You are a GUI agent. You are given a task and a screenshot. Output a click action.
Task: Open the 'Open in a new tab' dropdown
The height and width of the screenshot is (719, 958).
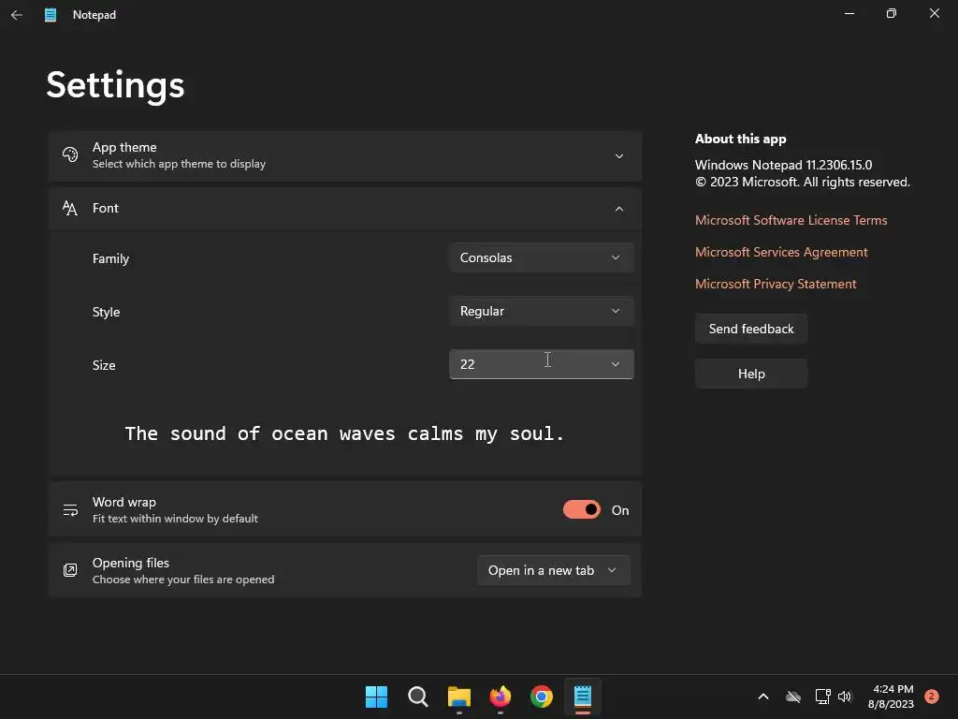coord(554,570)
